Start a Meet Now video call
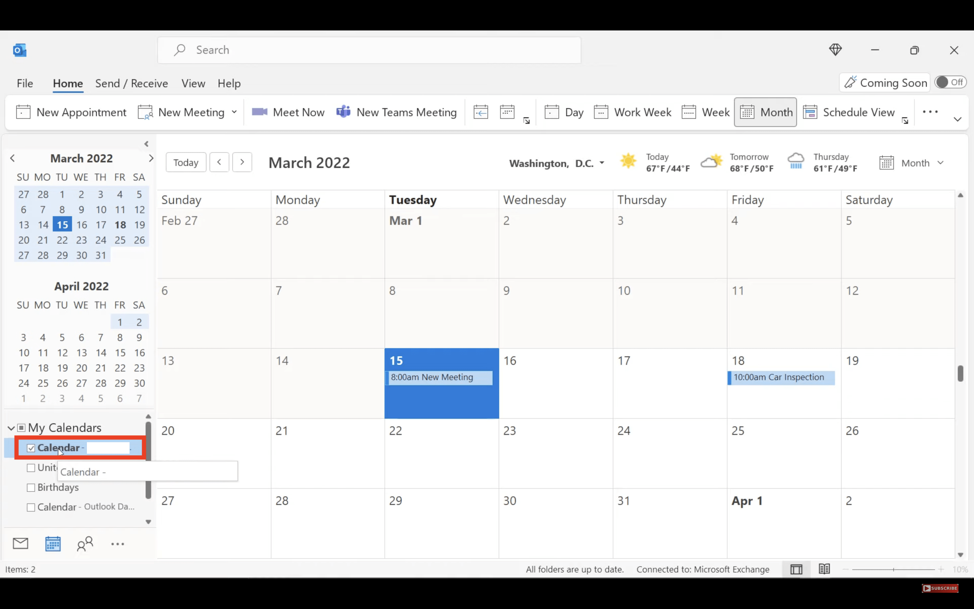Image resolution: width=974 pixels, height=609 pixels. click(288, 112)
